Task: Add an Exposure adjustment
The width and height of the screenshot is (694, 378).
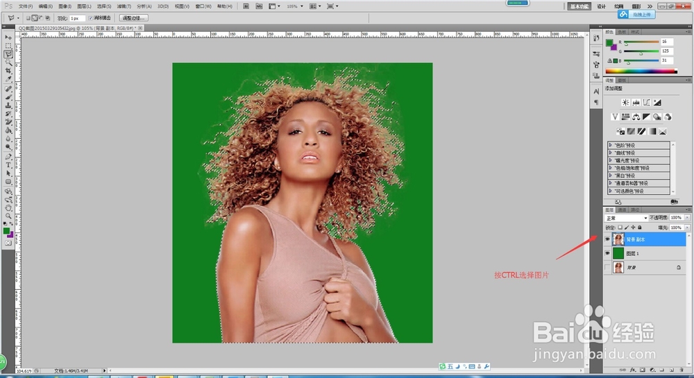Action: 657,103
